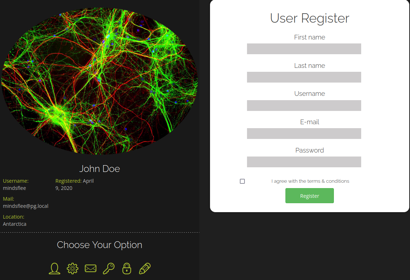Screen dimensions: 410x280
Task: Click the neuron profile picture
Action: 99,81
